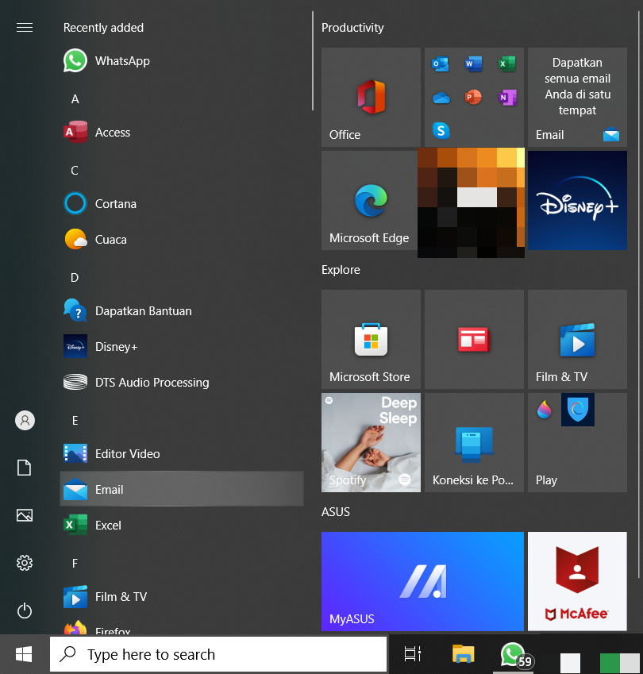The image size is (643, 674).
Task: Open the Power options
Action: (x=25, y=610)
